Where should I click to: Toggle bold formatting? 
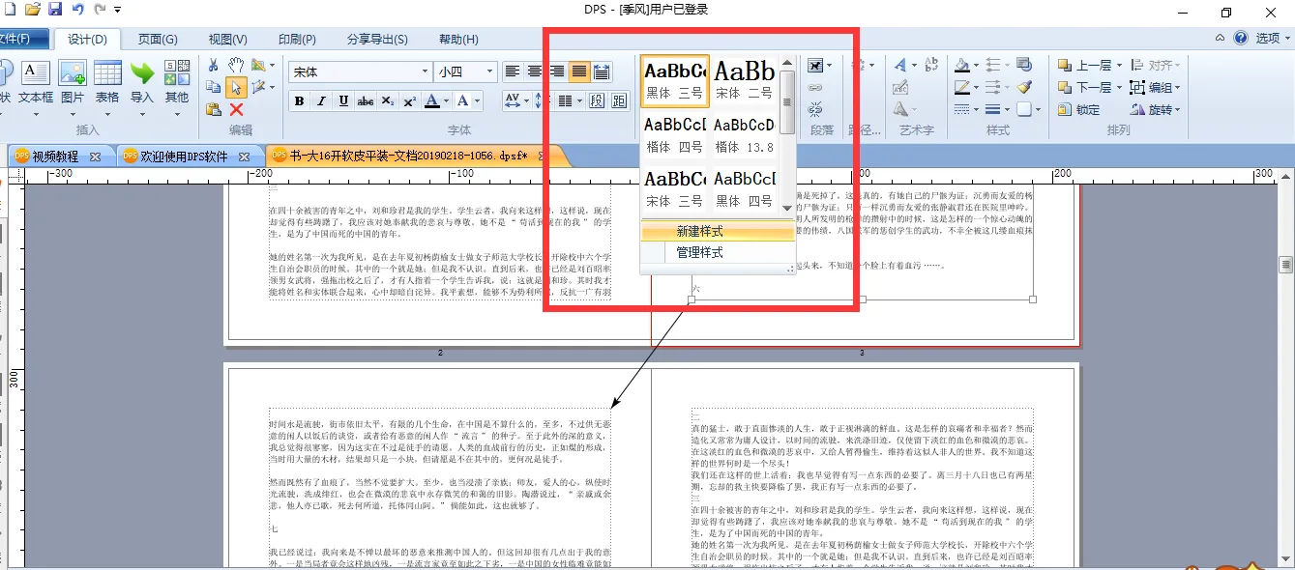pyautogui.click(x=300, y=101)
